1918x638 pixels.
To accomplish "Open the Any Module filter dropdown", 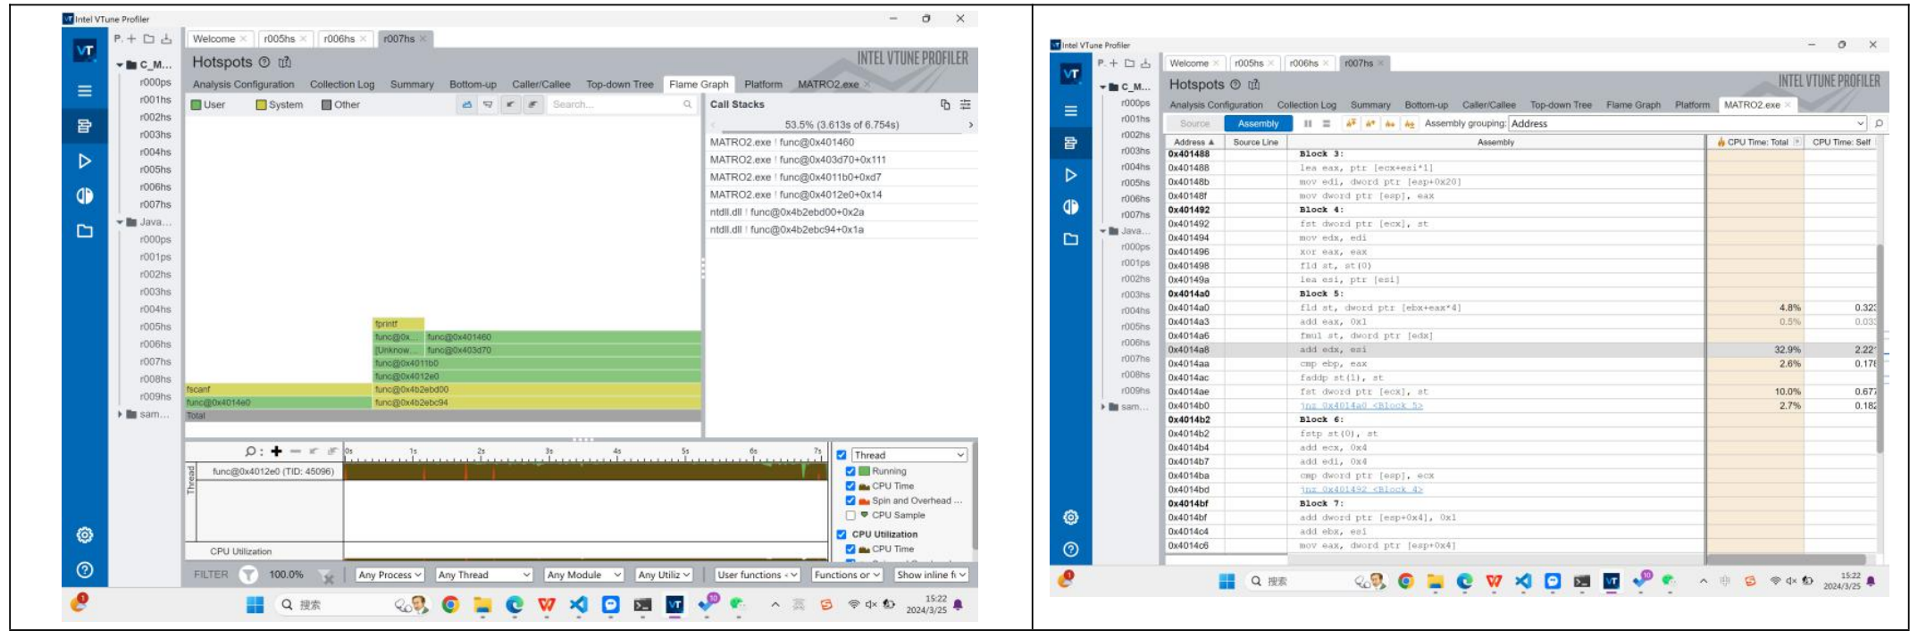I will [583, 575].
